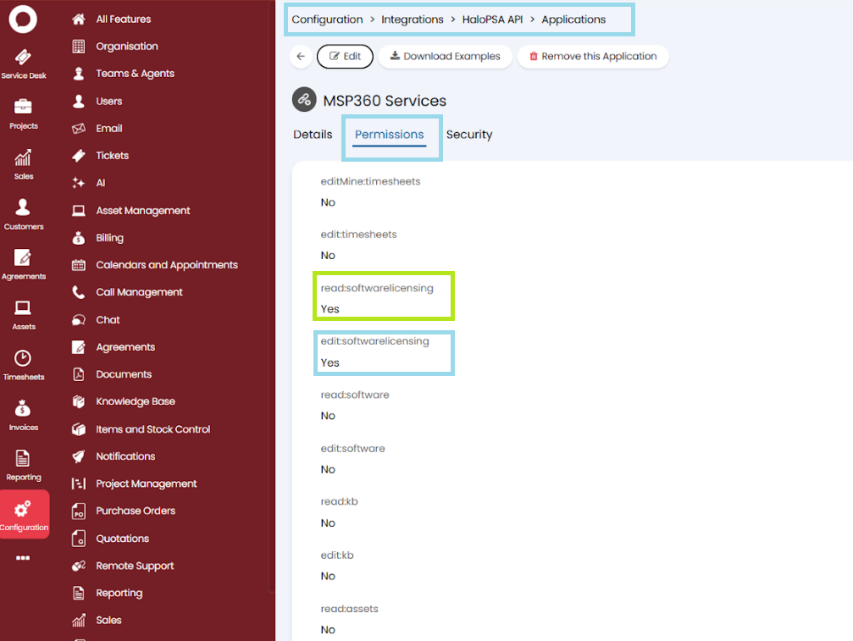
Task: Click the MSP360 Services title text
Action: pos(385,101)
